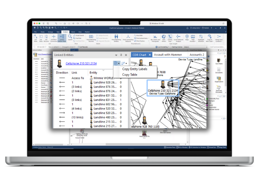Click the horizontal chart scrollbar
Screen dimensions: 259x180
[143, 144]
